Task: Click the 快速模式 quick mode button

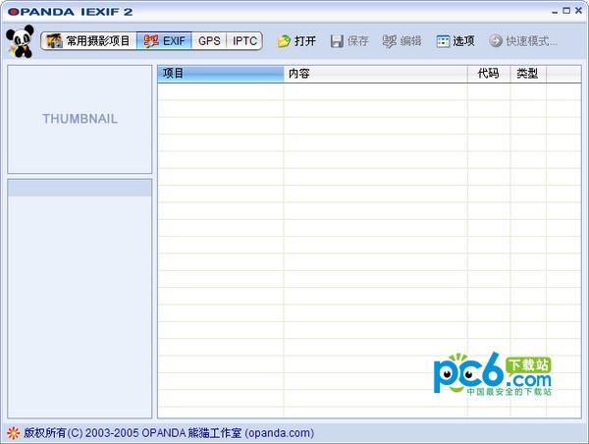Action: point(523,41)
